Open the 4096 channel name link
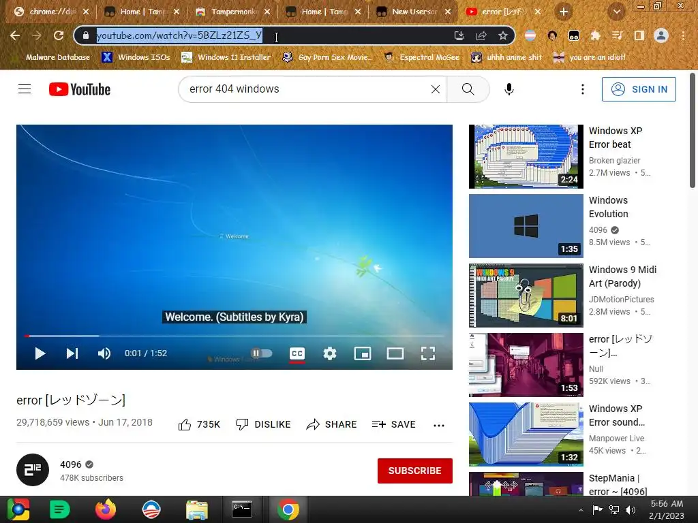 pos(71,464)
